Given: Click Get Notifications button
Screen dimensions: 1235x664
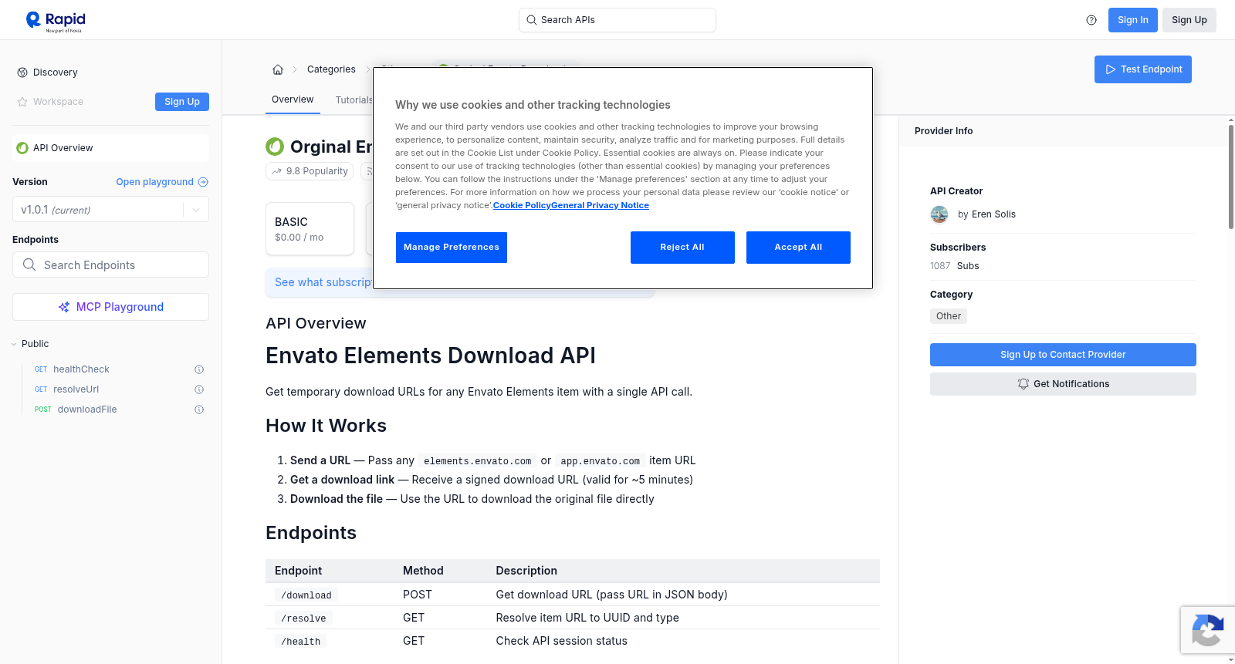Looking at the screenshot, I should 1063,384.
